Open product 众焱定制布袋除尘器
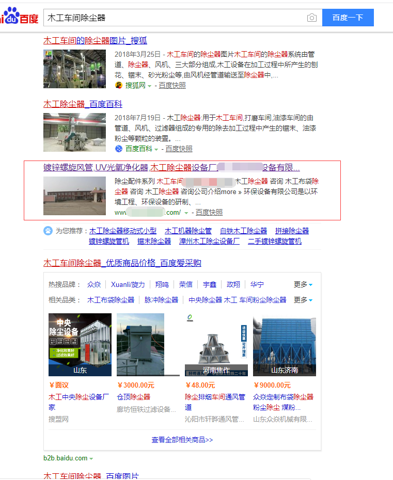 point(284,402)
